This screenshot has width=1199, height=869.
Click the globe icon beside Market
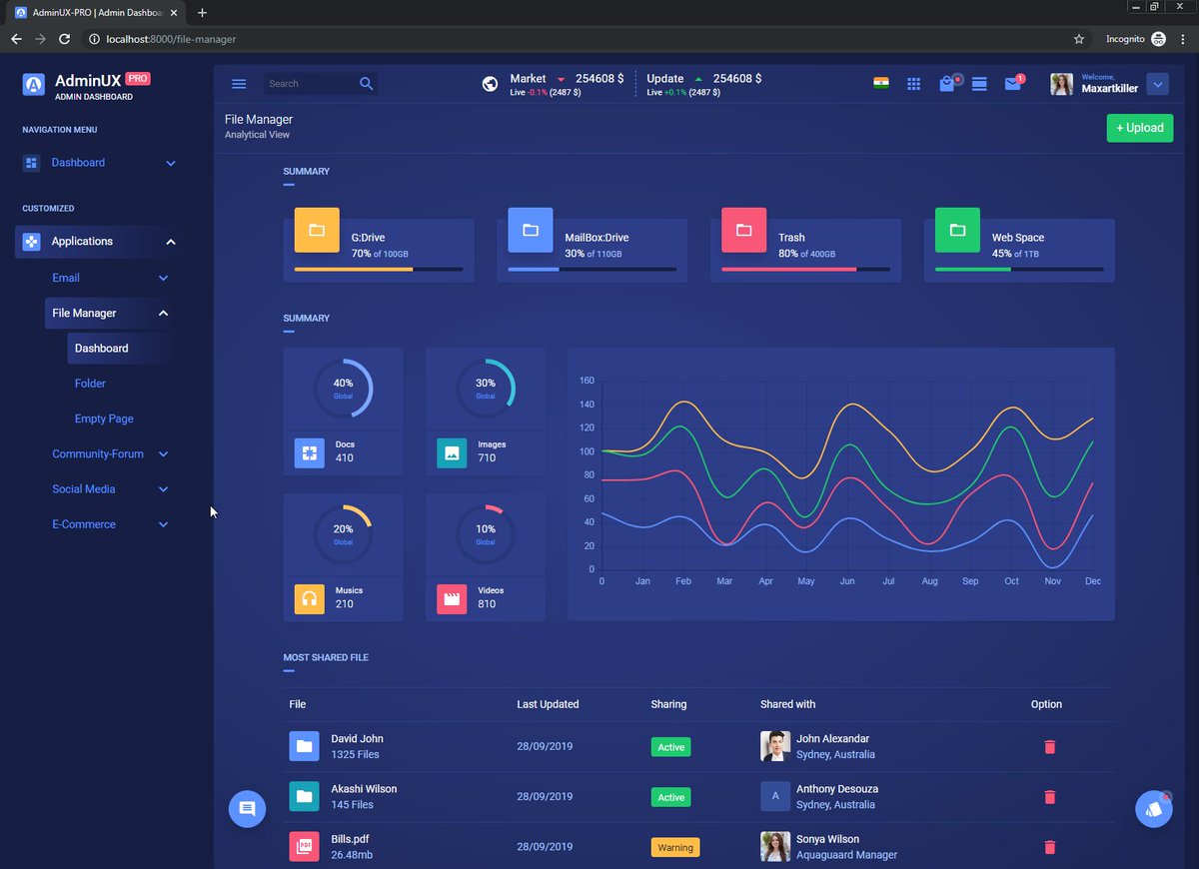click(490, 84)
